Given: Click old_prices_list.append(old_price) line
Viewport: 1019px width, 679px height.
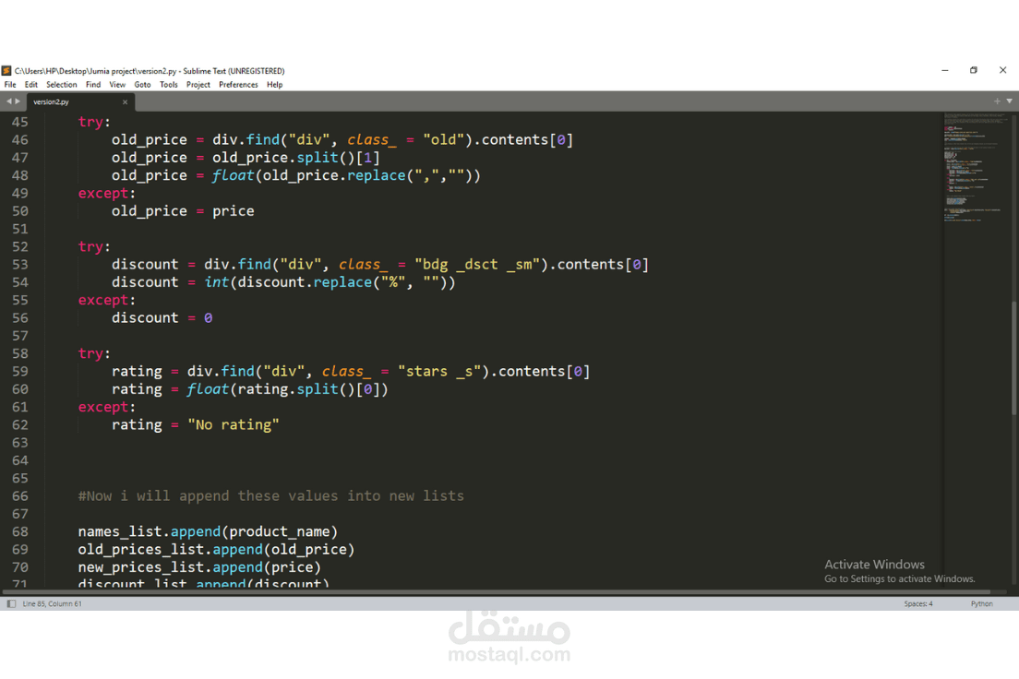Looking at the screenshot, I should pyautogui.click(x=216, y=550).
